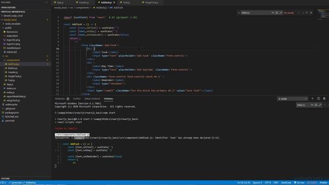
Task: Open SingleTask.js in the components folder
Action: tap(15, 76)
